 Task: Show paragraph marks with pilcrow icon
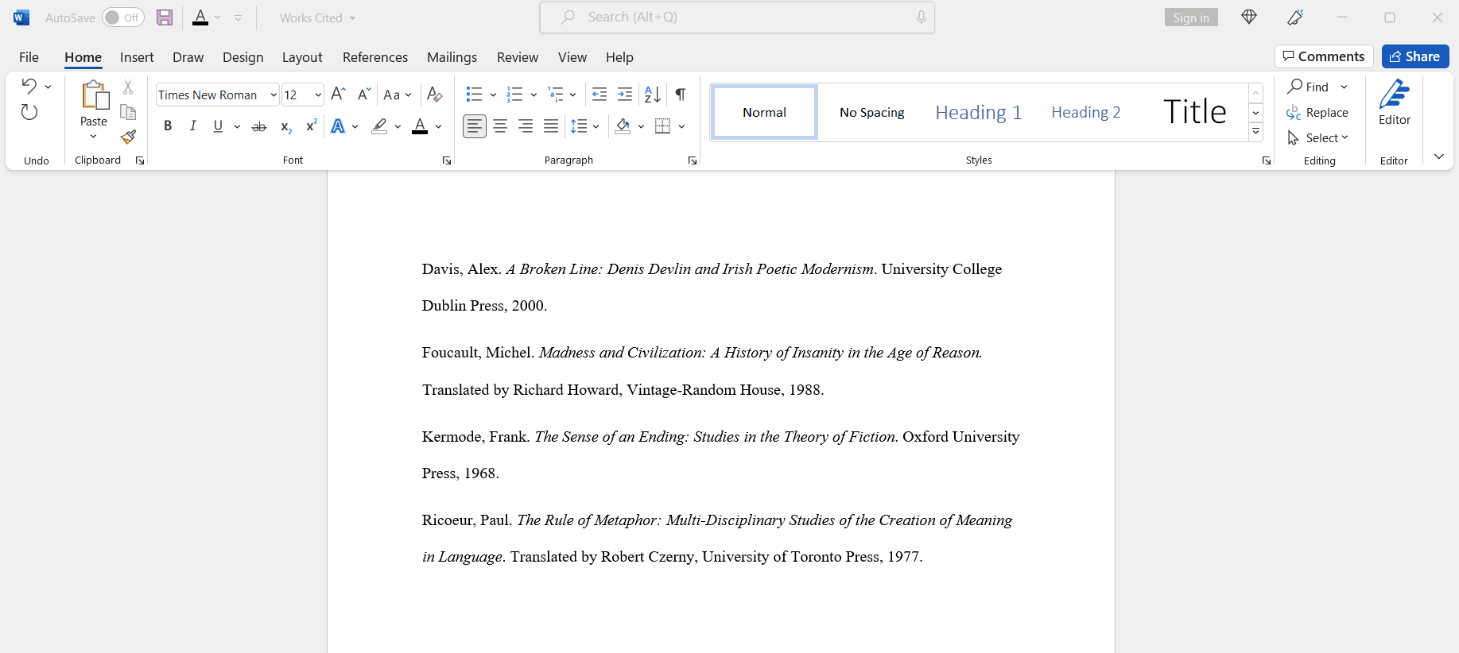(x=681, y=95)
